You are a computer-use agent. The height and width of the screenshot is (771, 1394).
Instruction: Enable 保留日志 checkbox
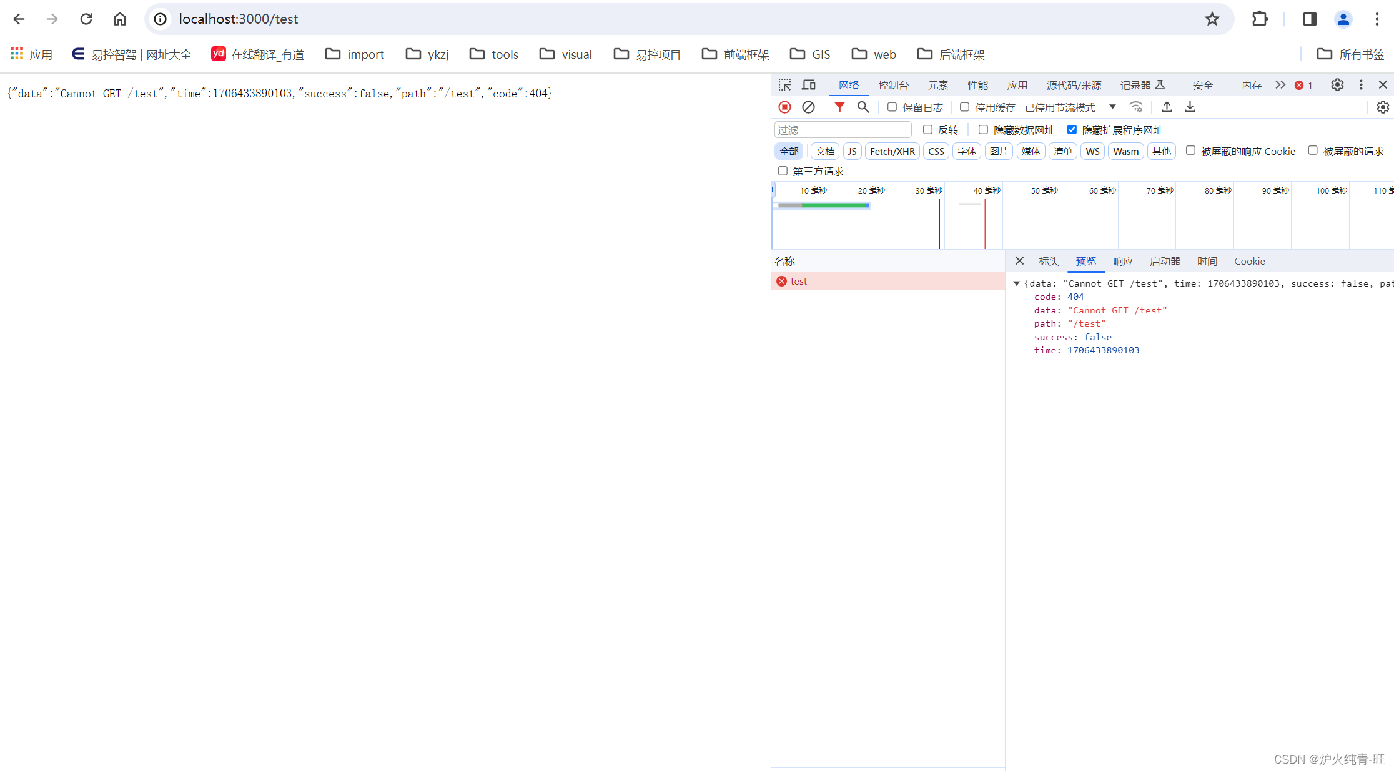892,107
